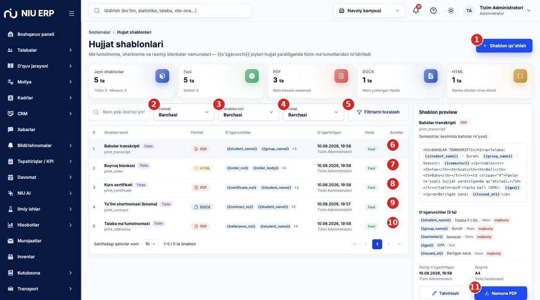The width and height of the screenshot is (540, 300).
Task: Download sample with Namuna PDF button
Action: click(x=501, y=294)
